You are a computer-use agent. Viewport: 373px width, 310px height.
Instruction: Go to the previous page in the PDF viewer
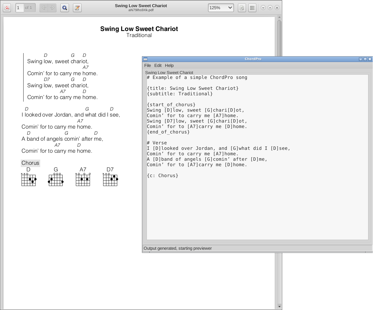(44, 8)
